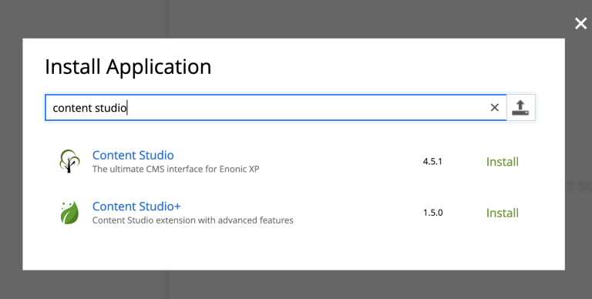The width and height of the screenshot is (592, 299).
Task: Select the version text 1.5.0
Action: tap(432, 213)
